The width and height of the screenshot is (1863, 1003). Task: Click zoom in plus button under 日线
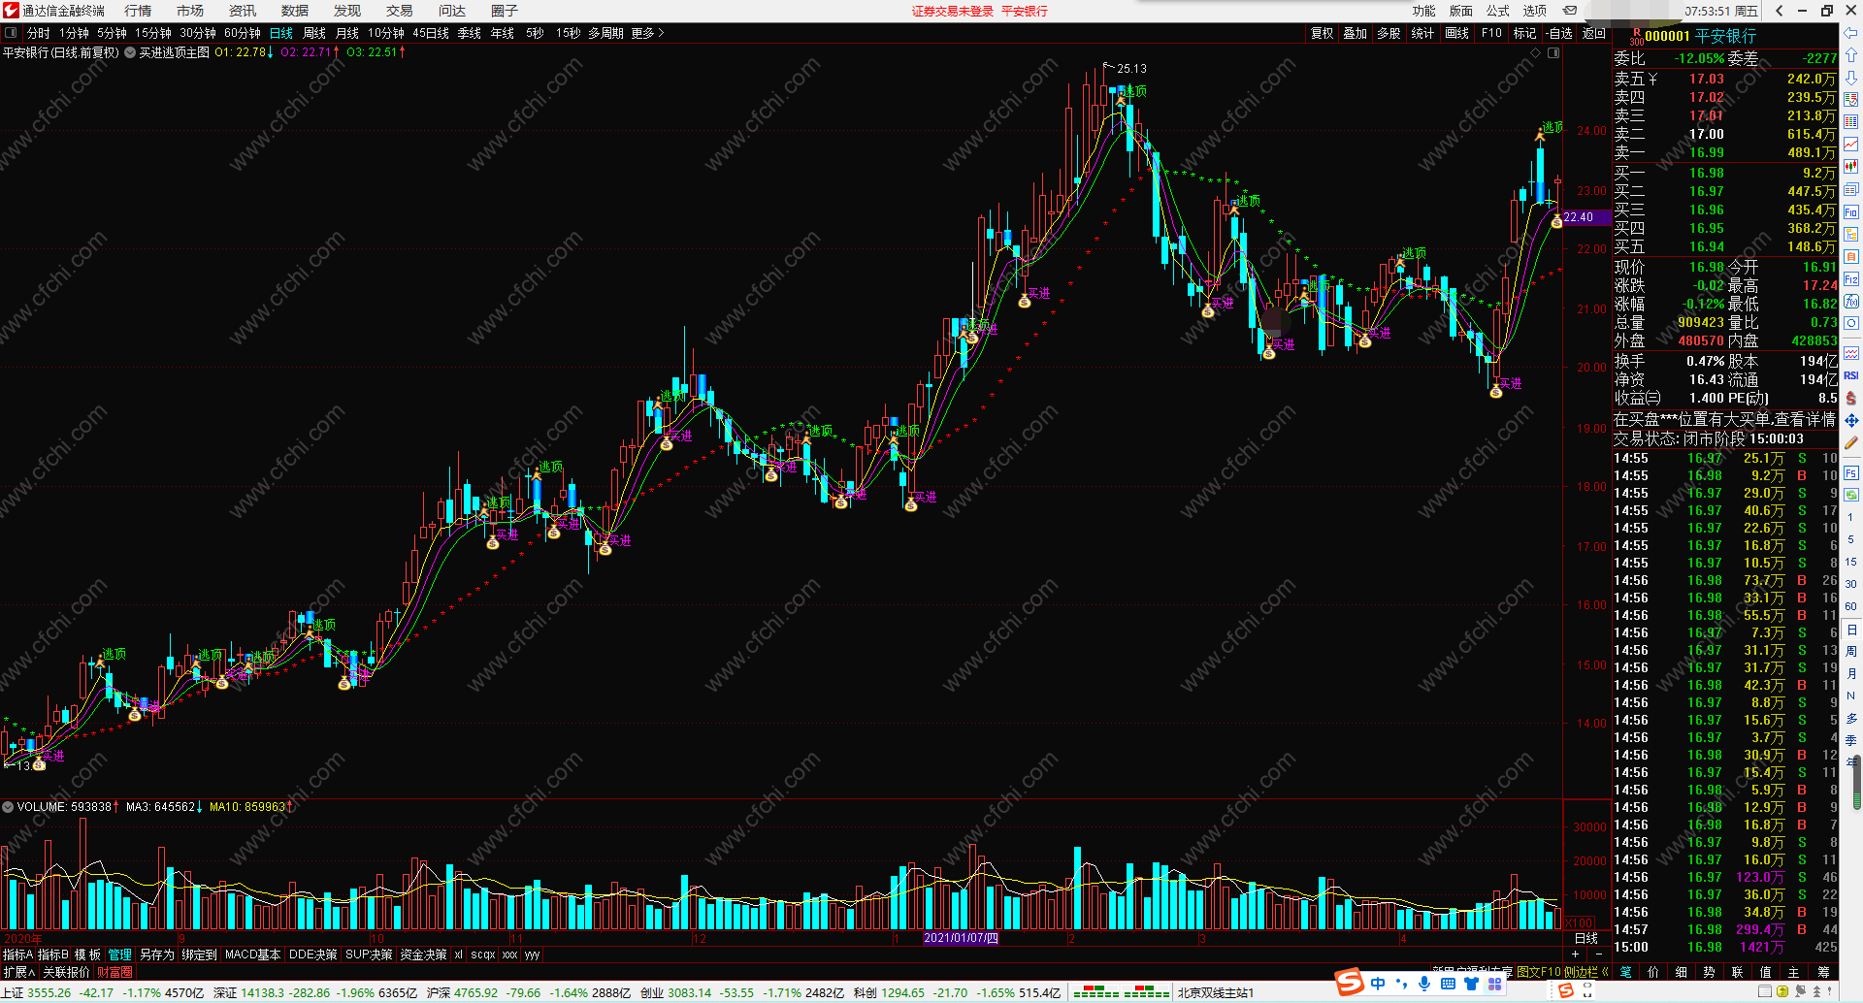(x=1575, y=954)
